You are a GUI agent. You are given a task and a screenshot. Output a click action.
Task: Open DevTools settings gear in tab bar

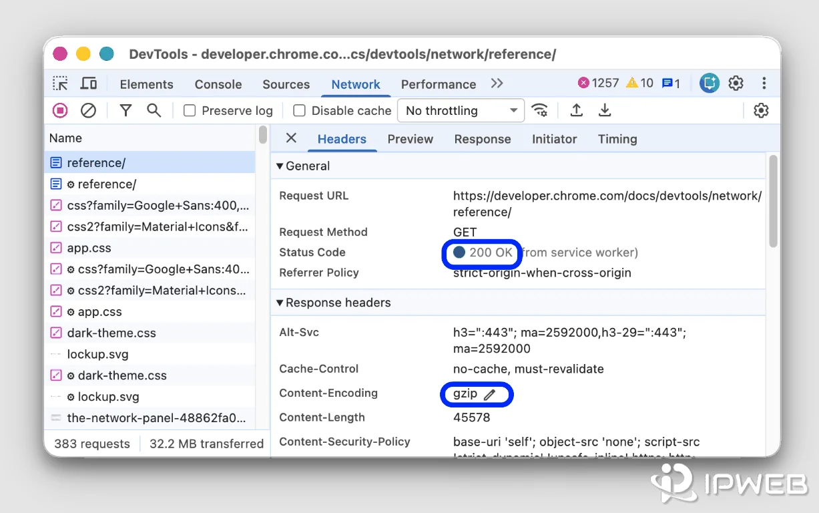(736, 83)
